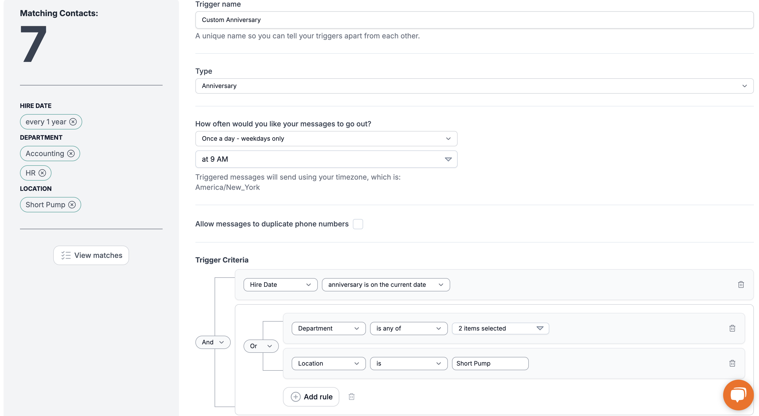Click the LOCATION section label
This screenshot has height=416, width=759.
click(36, 188)
